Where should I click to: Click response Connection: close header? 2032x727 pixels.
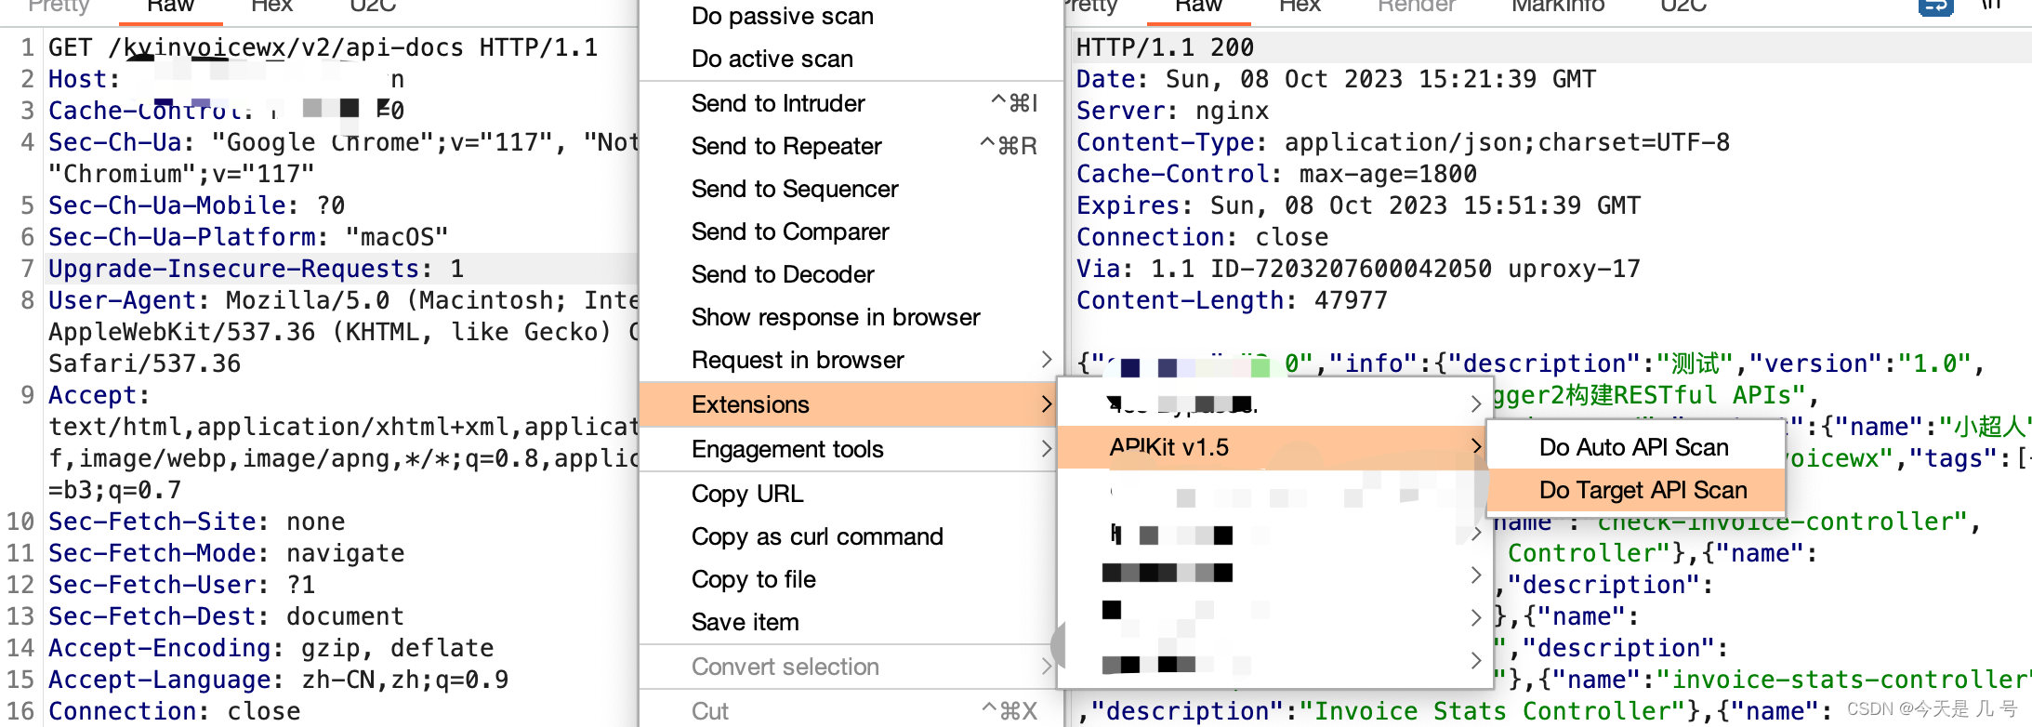click(x=1202, y=237)
